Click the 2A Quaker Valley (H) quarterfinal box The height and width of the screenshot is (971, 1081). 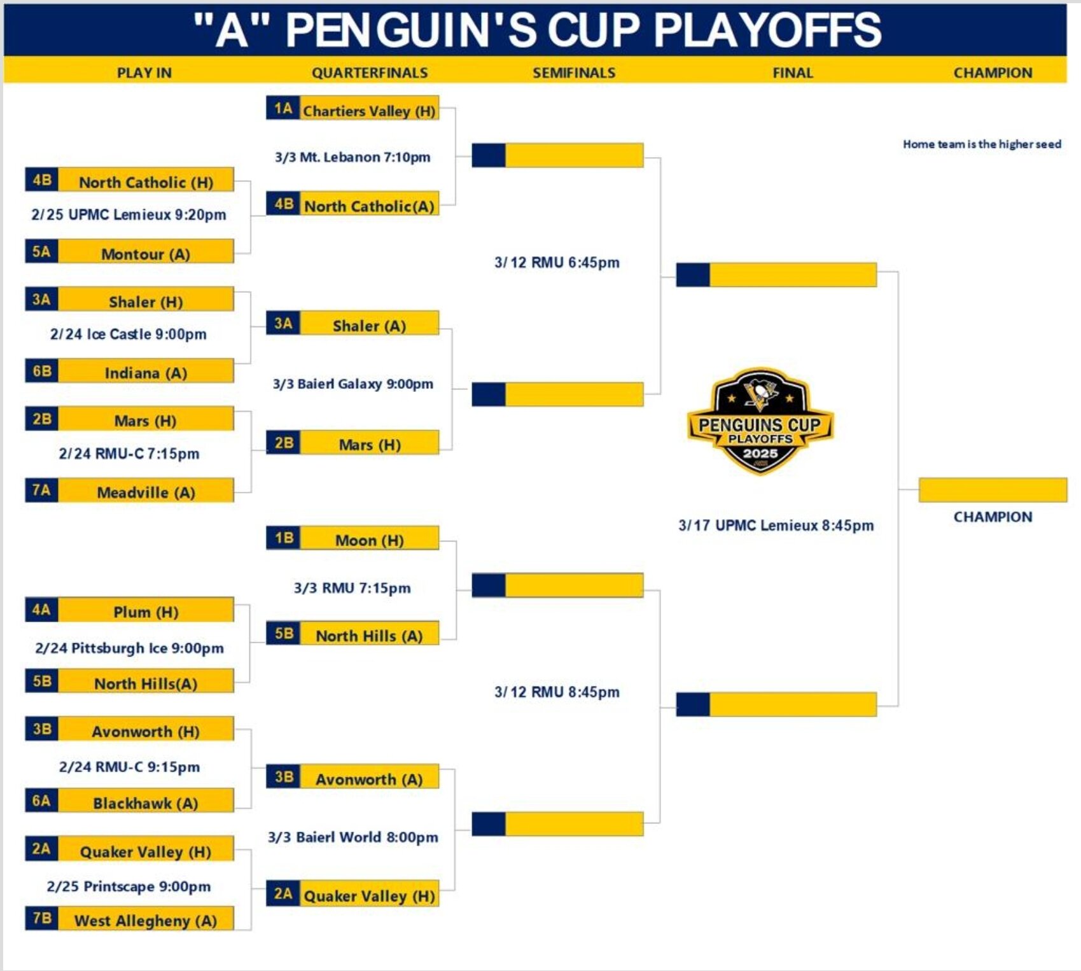click(x=352, y=894)
